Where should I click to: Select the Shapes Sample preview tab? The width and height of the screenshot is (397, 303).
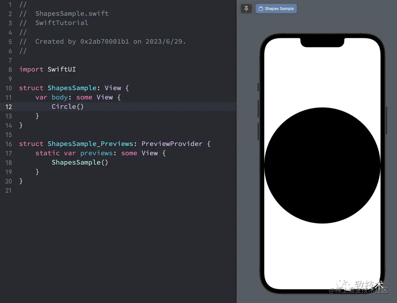(x=276, y=8)
